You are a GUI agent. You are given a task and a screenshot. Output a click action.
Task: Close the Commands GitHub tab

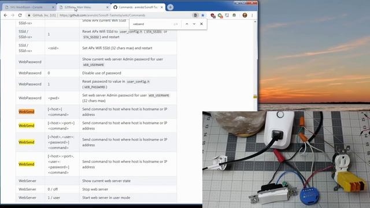tap(162, 8)
